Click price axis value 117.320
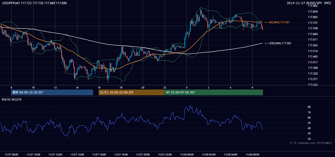Screen dimensions: 335x157 tap(312, 74)
